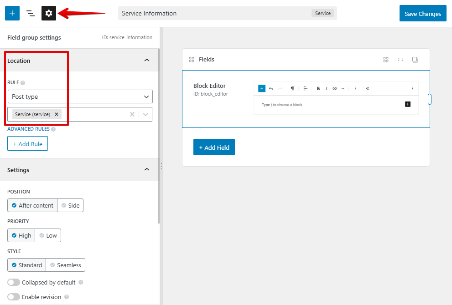Click the Service badge in title bar
This screenshot has height=305, width=452.
click(x=323, y=13)
